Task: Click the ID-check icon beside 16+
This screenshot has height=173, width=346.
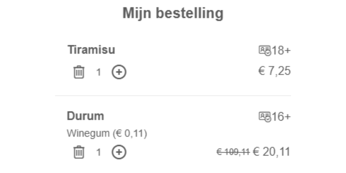Action: [265, 117]
